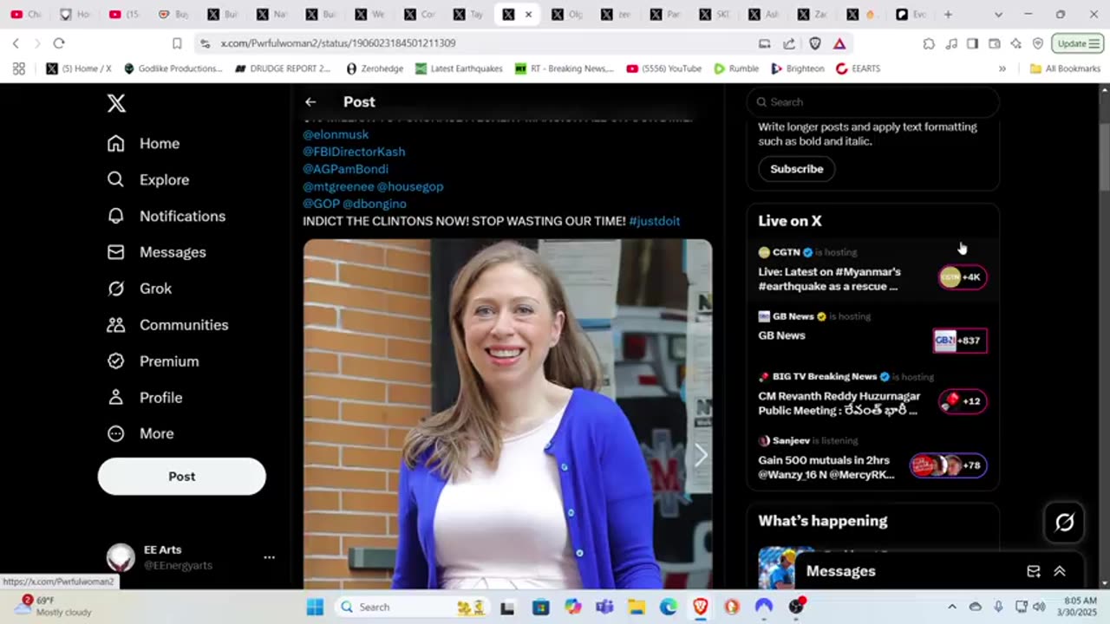This screenshot has height=624, width=1110.
Task: Click CGTN +4K listeners badge
Action: [963, 277]
